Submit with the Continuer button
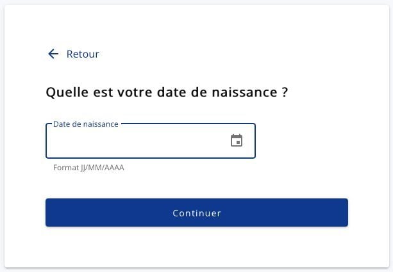The image size is (393, 272). coord(197,212)
